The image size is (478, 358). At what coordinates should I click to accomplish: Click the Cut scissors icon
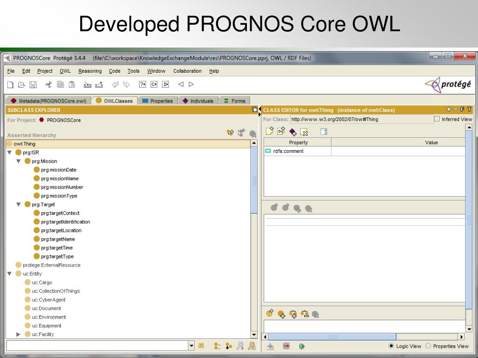click(x=49, y=85)
